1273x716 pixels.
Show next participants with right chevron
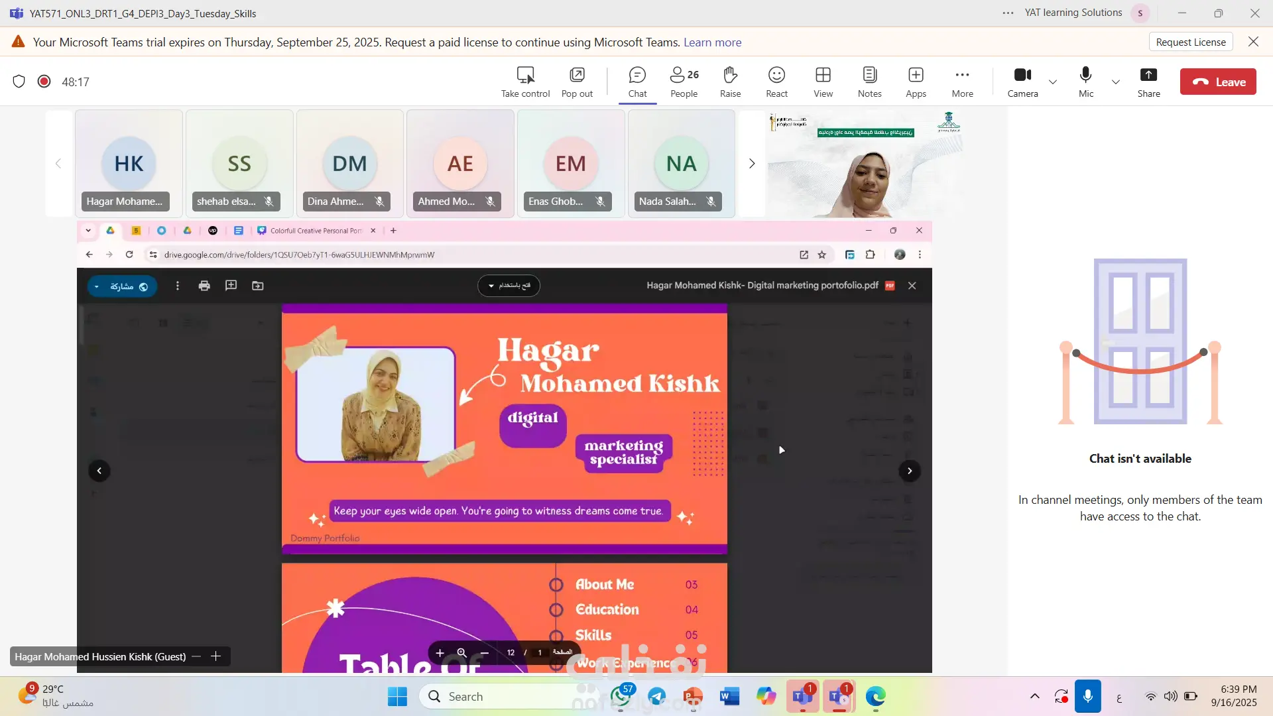tap(752, 164)
